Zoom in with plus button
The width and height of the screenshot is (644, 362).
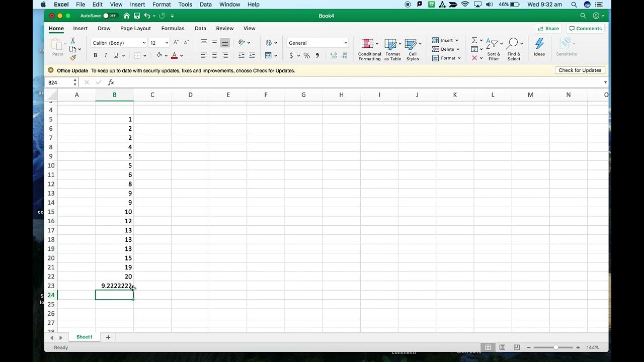tap(578, 347)
